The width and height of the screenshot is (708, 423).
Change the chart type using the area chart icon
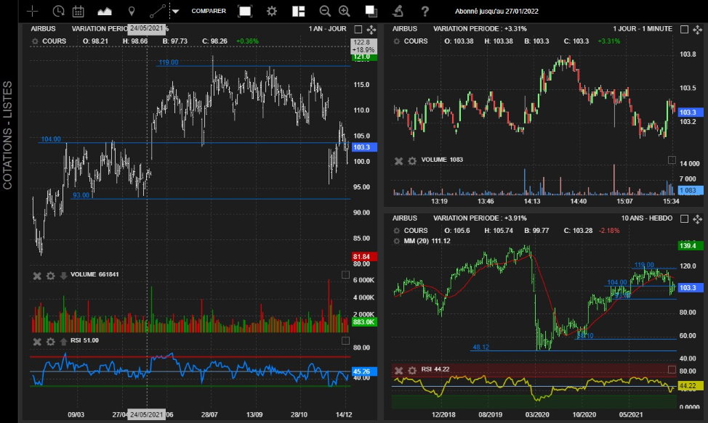[105, 11]
